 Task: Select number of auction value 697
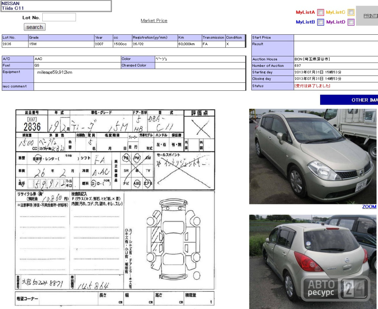(297, 65)
